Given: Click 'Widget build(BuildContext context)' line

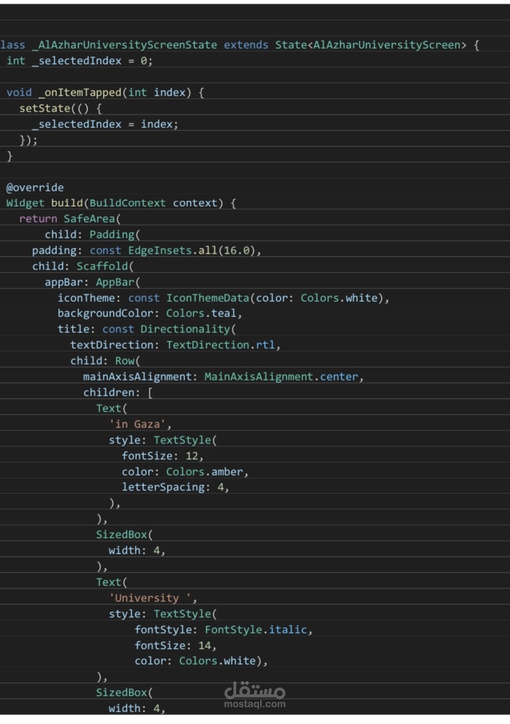Looking at the screenshot, I should click(121, 203).
